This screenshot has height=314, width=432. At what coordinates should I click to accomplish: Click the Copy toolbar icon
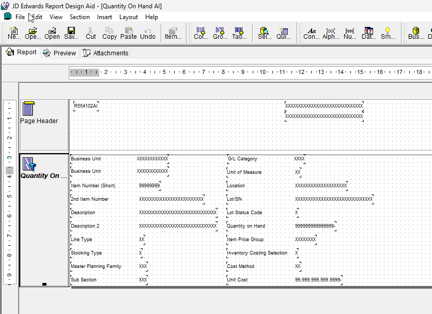pyautogui.click(x=110, y=33)
